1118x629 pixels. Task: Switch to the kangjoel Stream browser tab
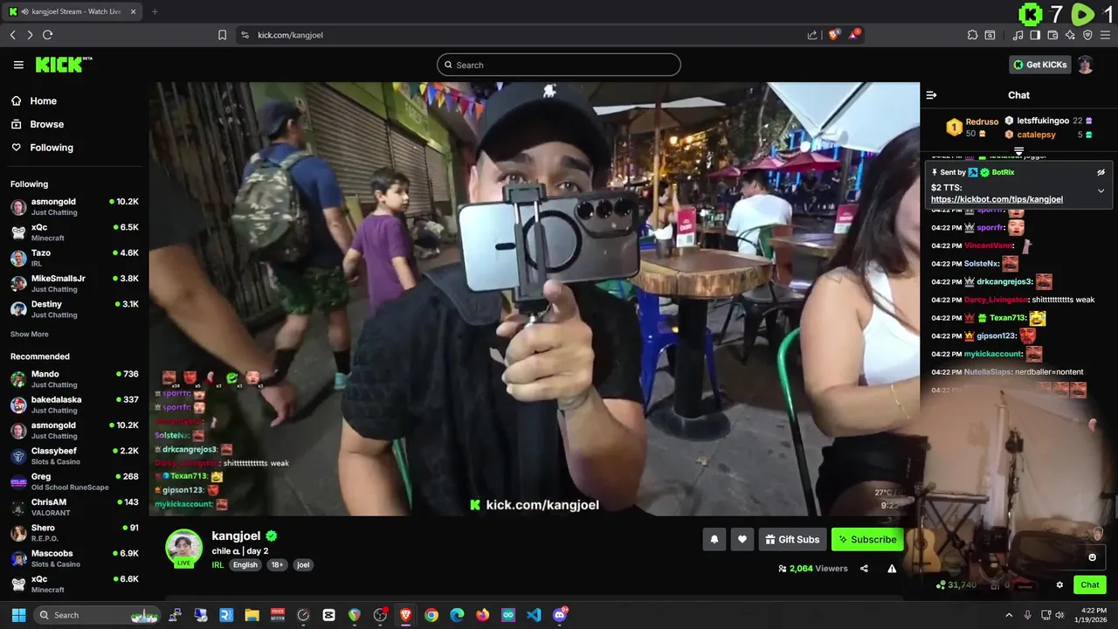(72, 11)
